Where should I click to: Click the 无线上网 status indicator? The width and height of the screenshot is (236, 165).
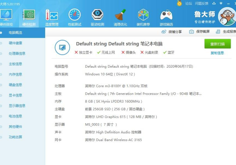coord(106,53)
